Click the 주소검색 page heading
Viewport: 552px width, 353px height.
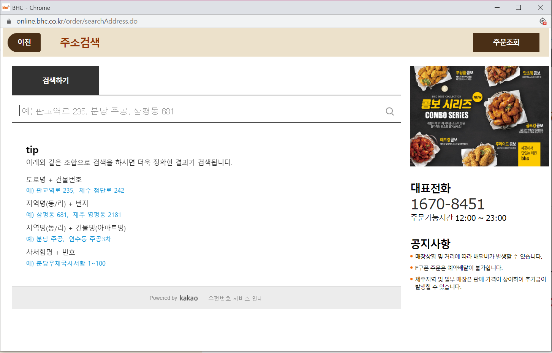click(80, 42)
